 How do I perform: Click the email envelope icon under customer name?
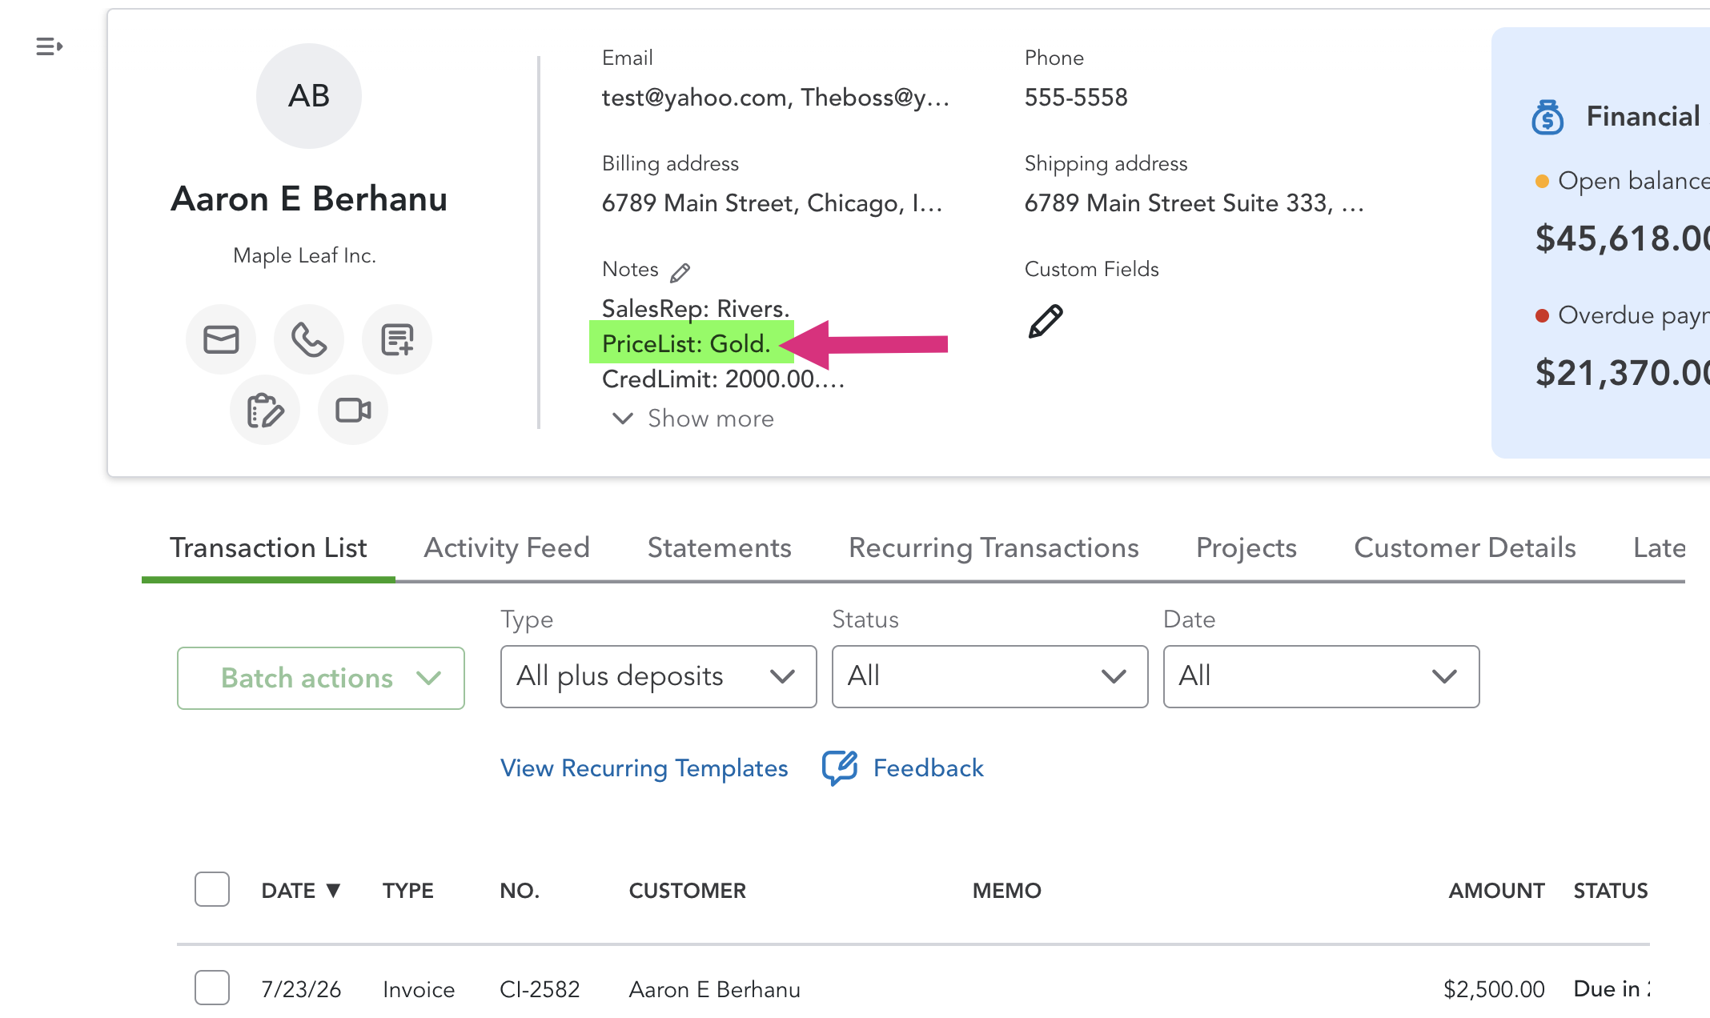point(221,339)
